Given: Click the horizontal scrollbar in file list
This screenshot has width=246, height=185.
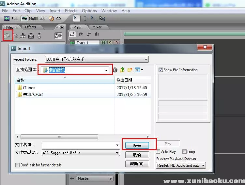Looking at the screenshot, I should coord(59,137).
